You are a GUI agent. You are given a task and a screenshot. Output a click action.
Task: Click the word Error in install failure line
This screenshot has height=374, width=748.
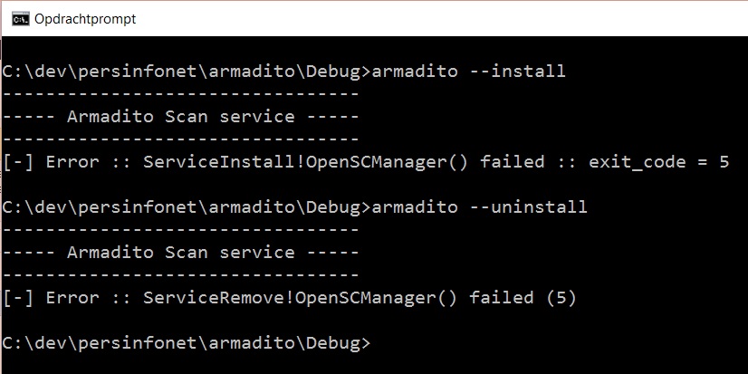pos(72,162)
